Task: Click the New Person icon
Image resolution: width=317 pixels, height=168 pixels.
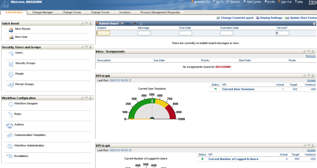Action: (11, 30)
